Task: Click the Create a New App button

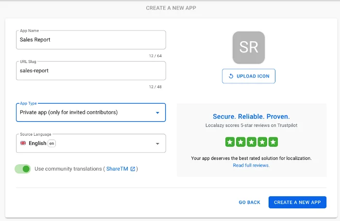Action: [297, 202]
